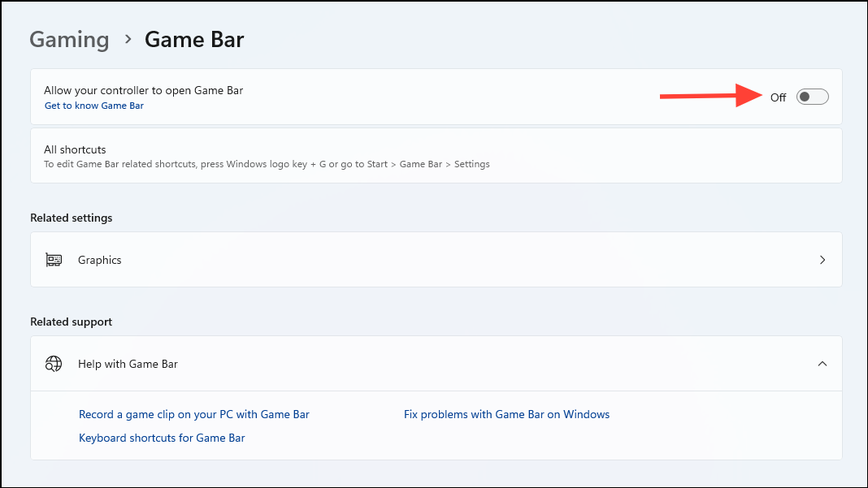Open the Graphics settings chevron
This screenshot has width=868, height=488.
[822, 260]
